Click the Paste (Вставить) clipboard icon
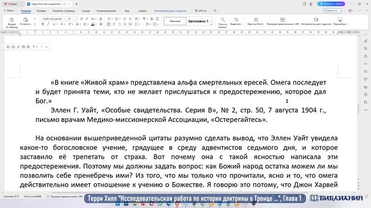Screen dimensions: 371x208 26,20
